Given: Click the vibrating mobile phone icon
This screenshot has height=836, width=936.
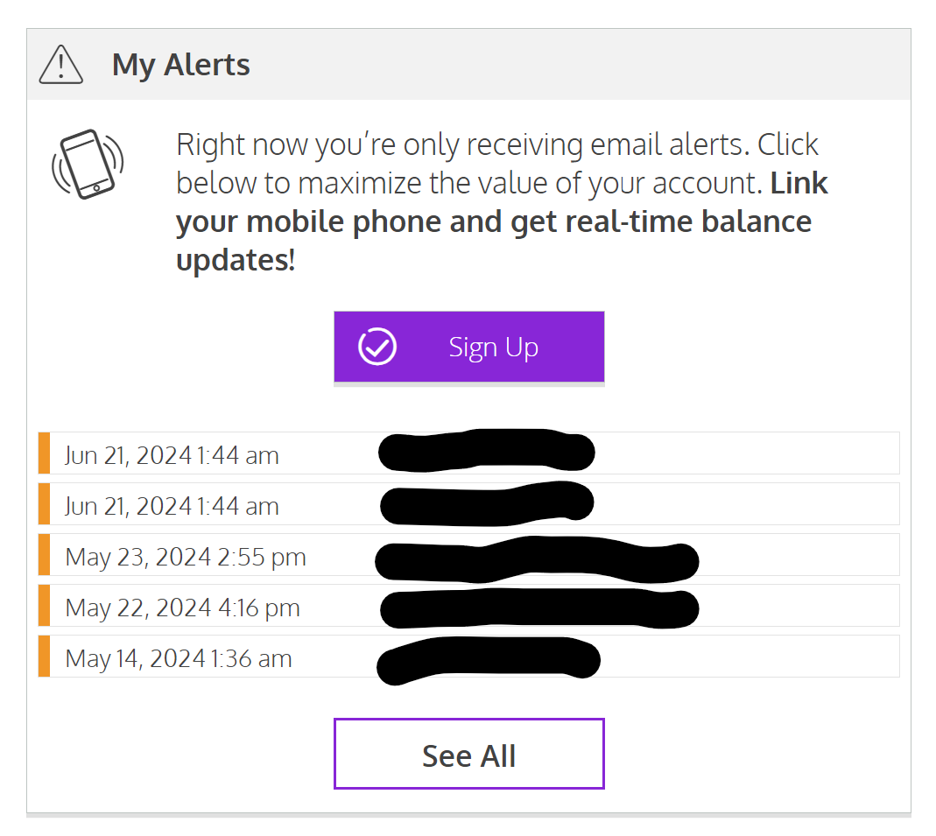Looking at the screenshot, I should (88, 164).
